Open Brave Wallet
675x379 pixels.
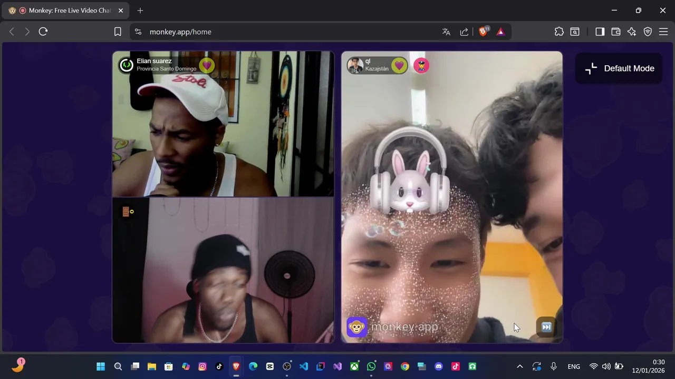click(x=615, y=32)
